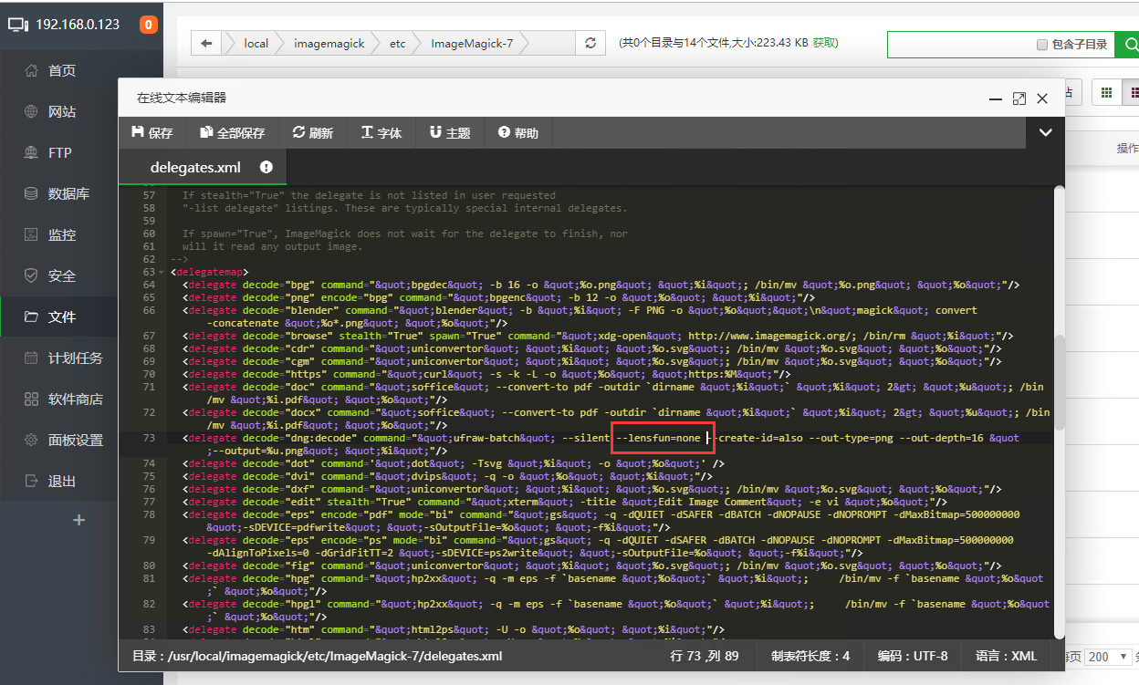Open 字体 font settings in editor
The width and height of the screenshot is (1139, 685).
pos(381,133)
